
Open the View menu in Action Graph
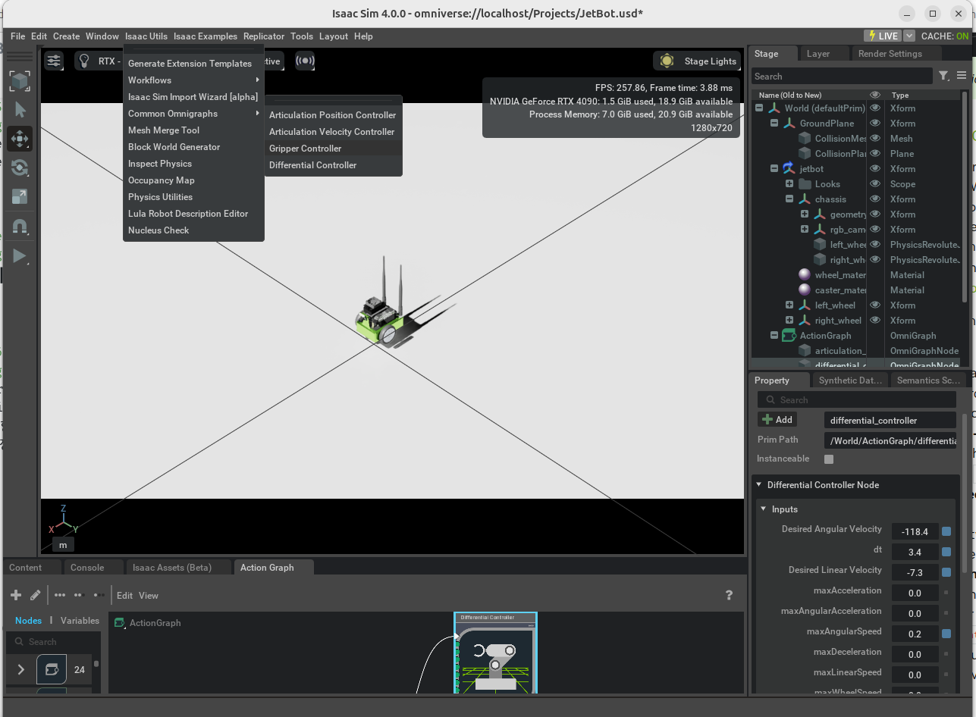tap(149, 596)
